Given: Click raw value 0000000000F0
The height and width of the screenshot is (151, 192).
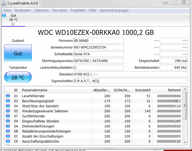Looking at the screenshot, I should (x=169, y=136).
